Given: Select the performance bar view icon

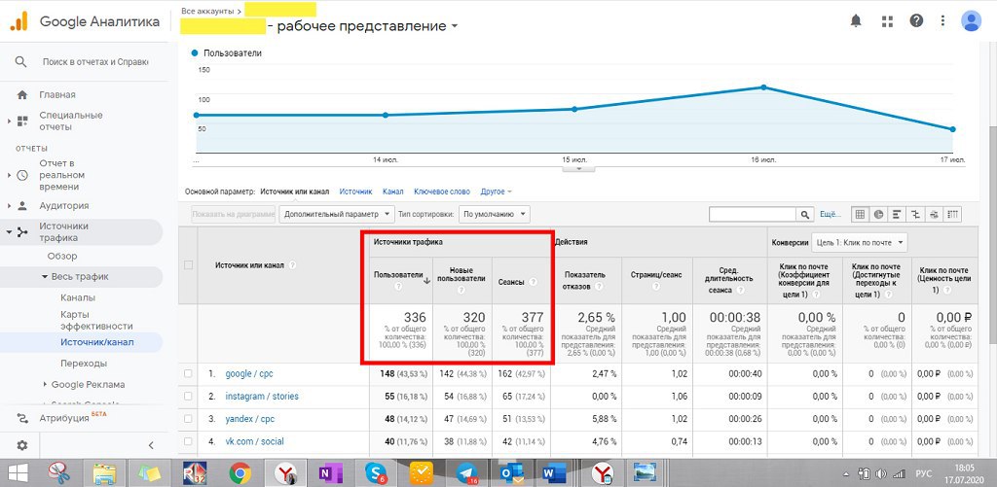Looking at the screenshot, I should (897, 215).
